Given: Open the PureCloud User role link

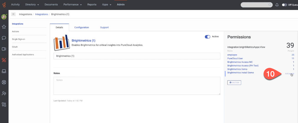Looking at the screenshot, I should click(235, 58).
